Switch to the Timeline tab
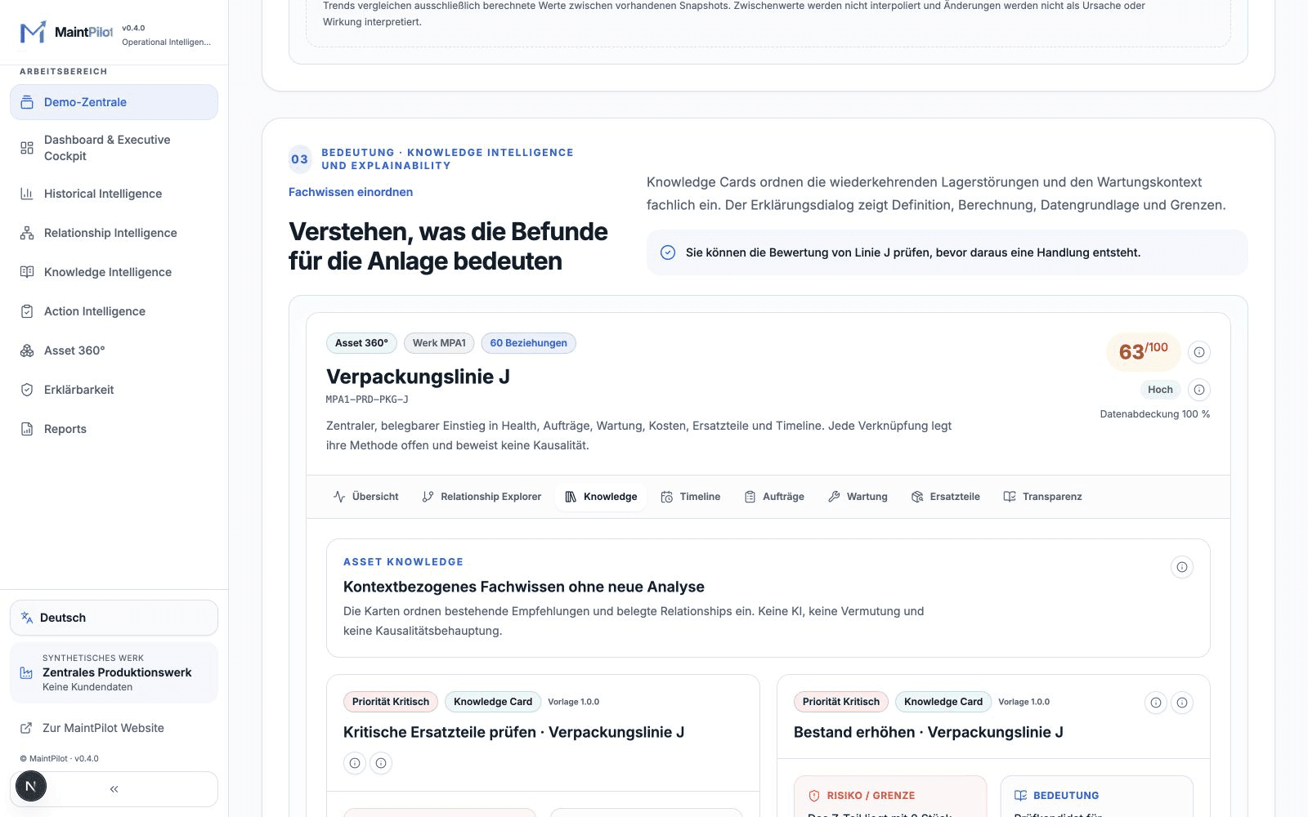This screenshot has height=817, width=1308. (x=691, y=497)
